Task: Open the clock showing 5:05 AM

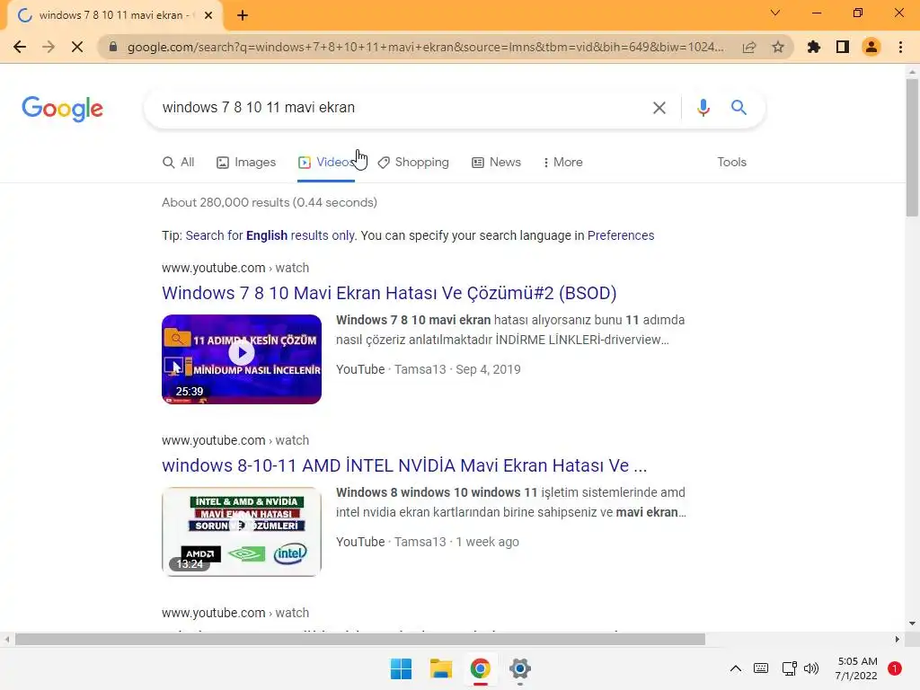Action: tap(856, 668)
